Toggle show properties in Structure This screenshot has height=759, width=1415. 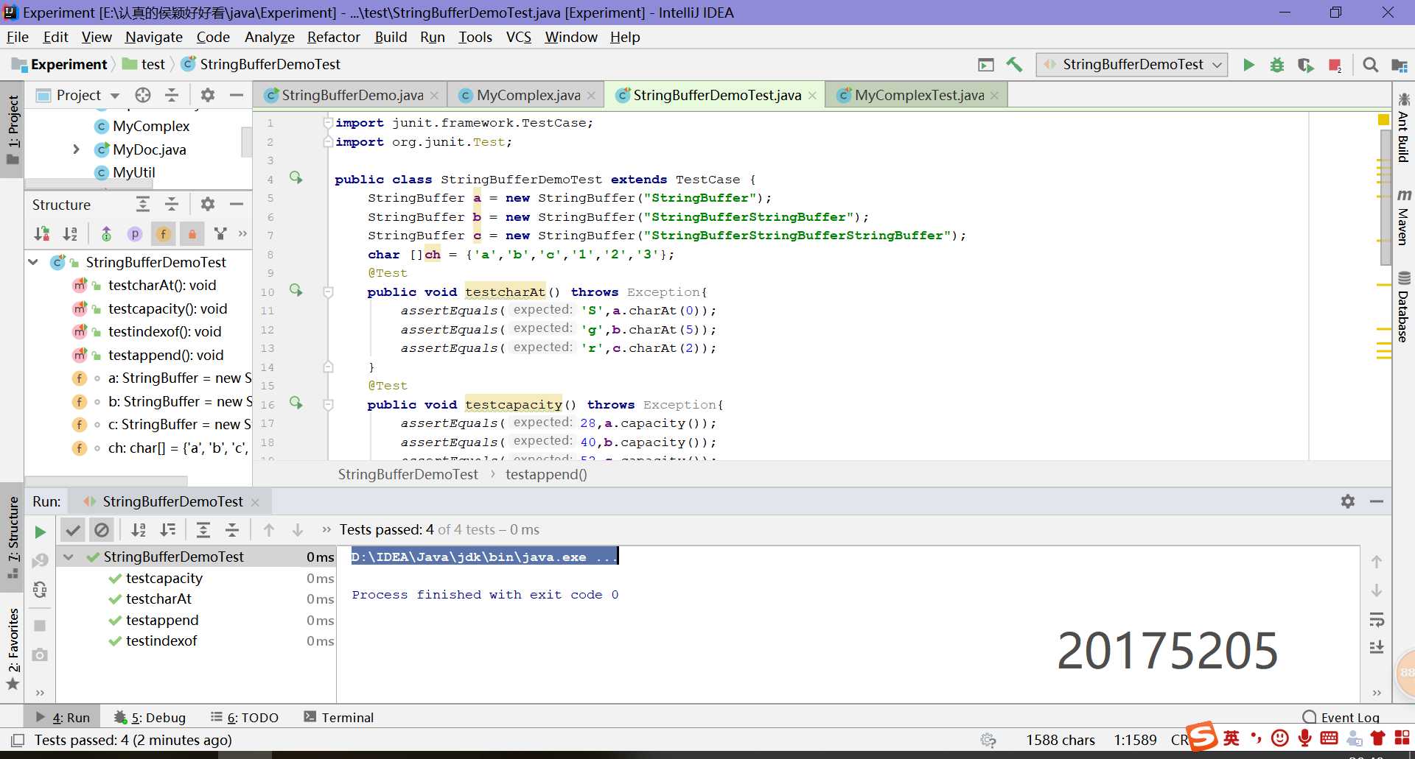coord(134,234)
